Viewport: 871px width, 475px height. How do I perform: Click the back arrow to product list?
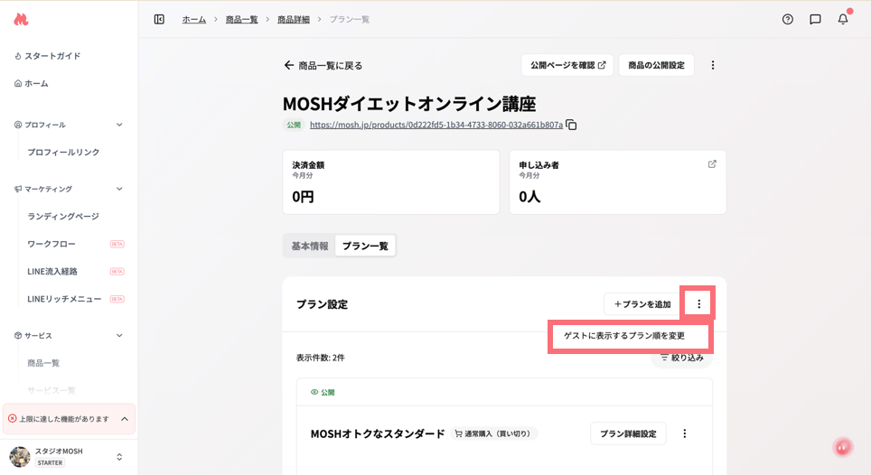pyautogui.click(x=289, y=66)
